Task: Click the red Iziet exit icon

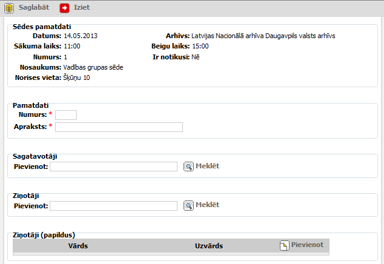Action: pyautogui.click(x=64, y=8)
